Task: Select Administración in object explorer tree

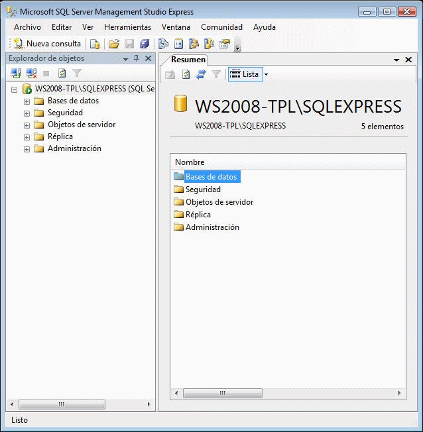Action: click(74, 148)
